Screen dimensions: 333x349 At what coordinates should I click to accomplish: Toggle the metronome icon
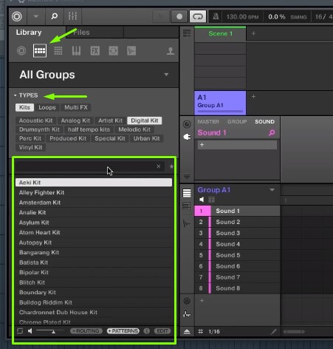point(216,17)
